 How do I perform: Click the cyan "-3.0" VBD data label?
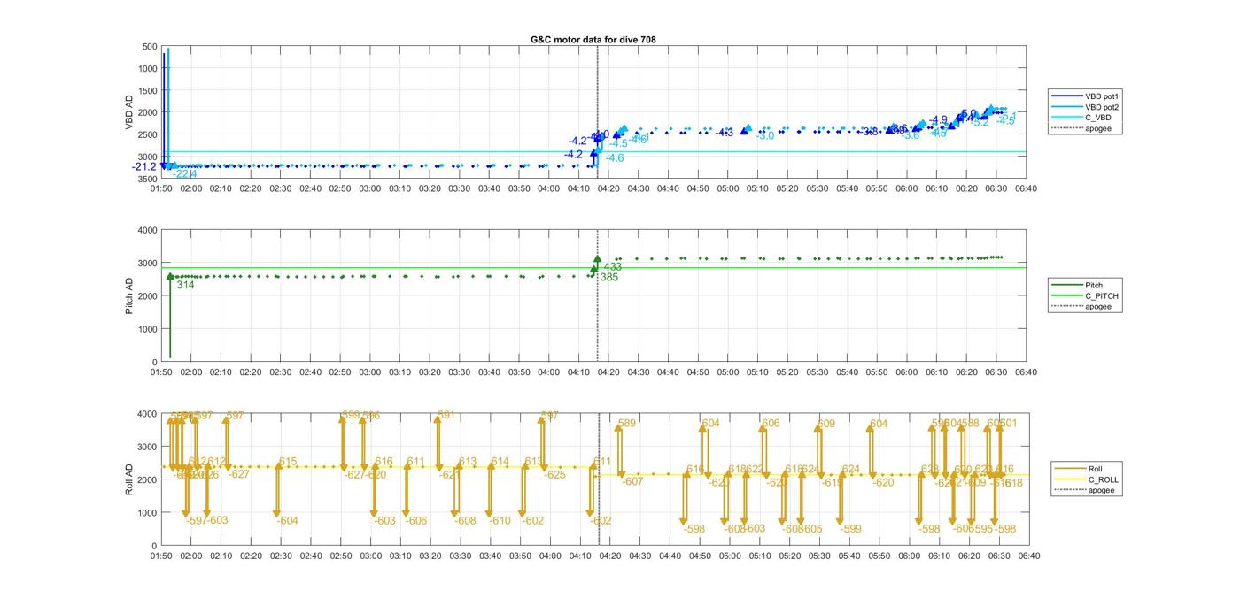764,136
